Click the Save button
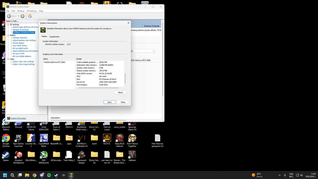Screen dimensions: 318x179 (x=109, y=102)
